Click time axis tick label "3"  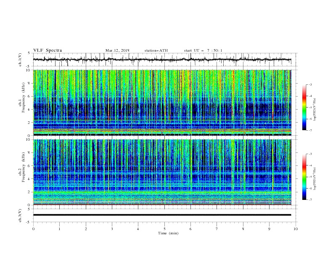(112, 229)
